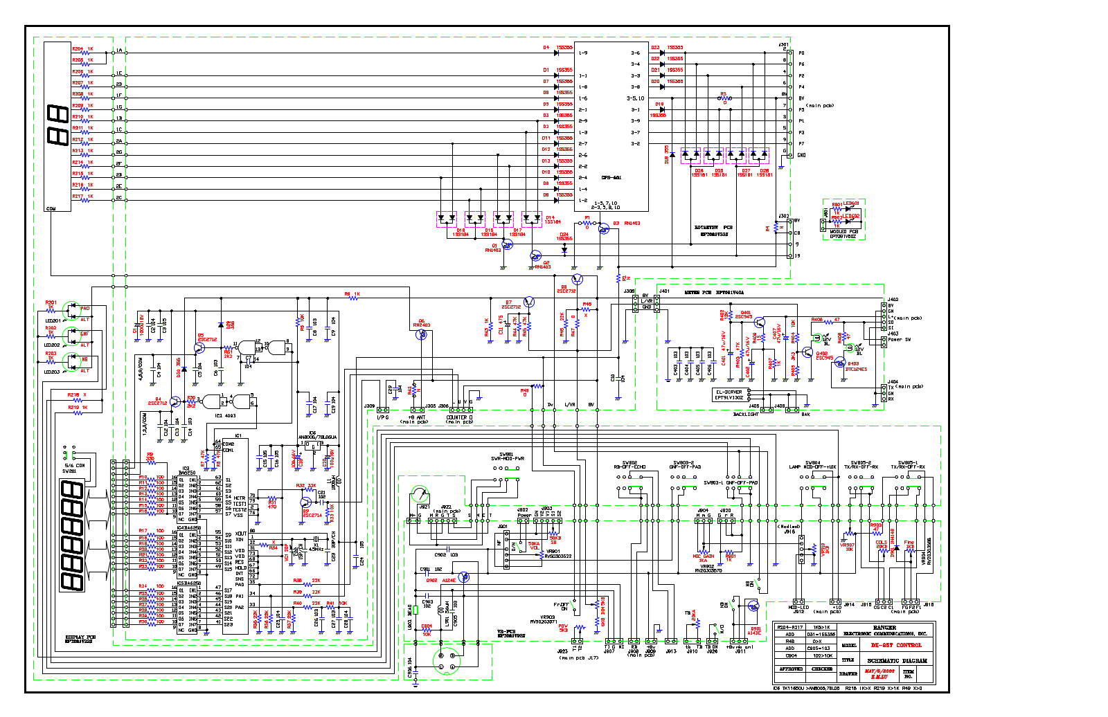Select the R211 resistor label
The image size is (1108, 717).
pos(78,128)
